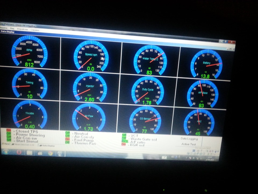Click the throttle value 0,40

click(30, 127)
